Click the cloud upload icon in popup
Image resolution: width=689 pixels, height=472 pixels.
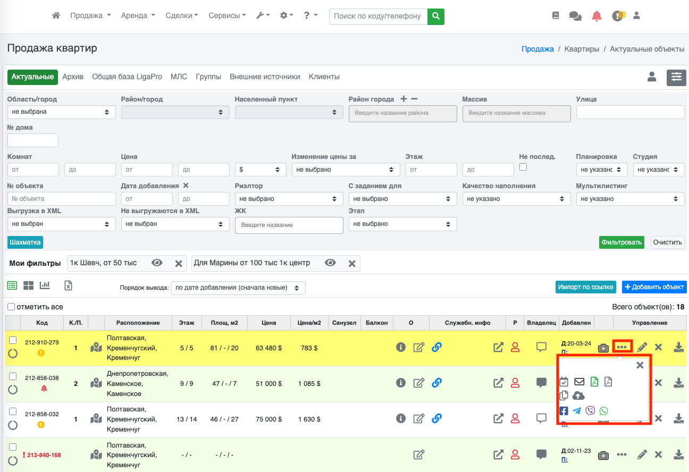(x=578, y=395)
